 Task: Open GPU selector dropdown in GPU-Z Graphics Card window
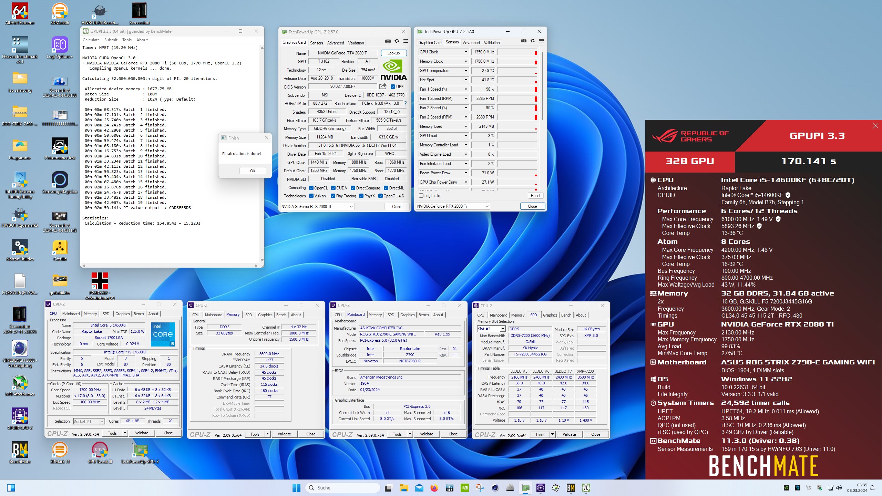click(317, 207)
